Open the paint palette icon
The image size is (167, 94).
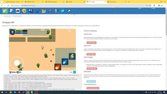tap(24, 11)
